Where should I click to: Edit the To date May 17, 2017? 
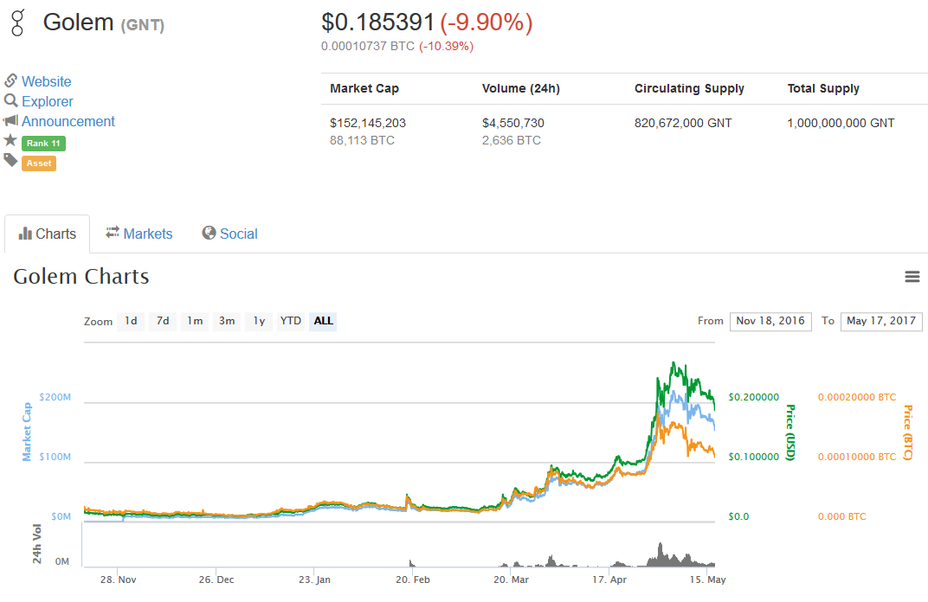[x=881, y=321]
